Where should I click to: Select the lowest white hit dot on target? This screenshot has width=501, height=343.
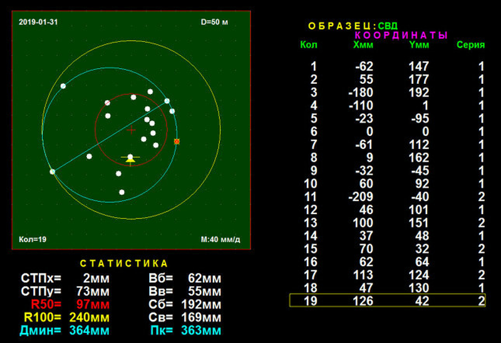[121, 192]
